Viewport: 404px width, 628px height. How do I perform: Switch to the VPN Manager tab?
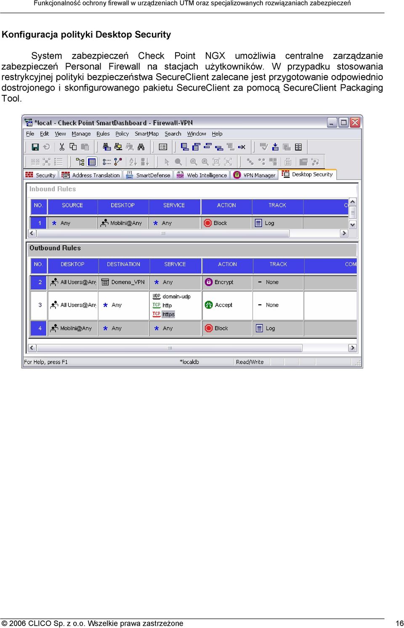[255, 175]
